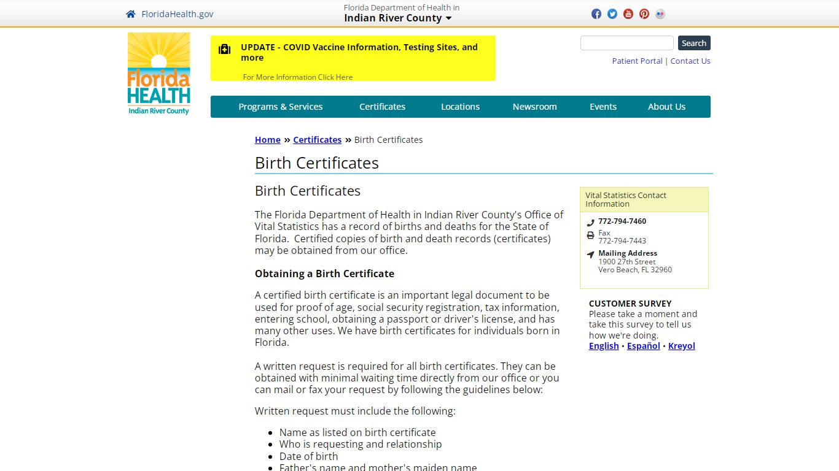Open the Patient Portal link
Image resolution: width=839 pixels, height=471 pixels.
click(x=638, y=61)
